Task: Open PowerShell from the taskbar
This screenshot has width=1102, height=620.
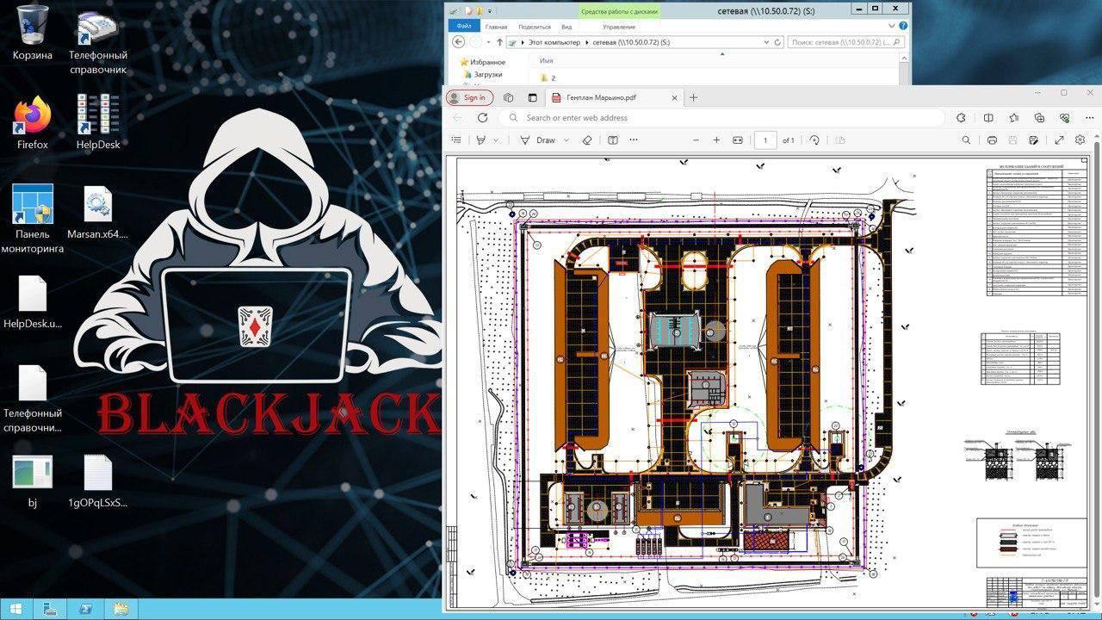Action: coord(85,610)
